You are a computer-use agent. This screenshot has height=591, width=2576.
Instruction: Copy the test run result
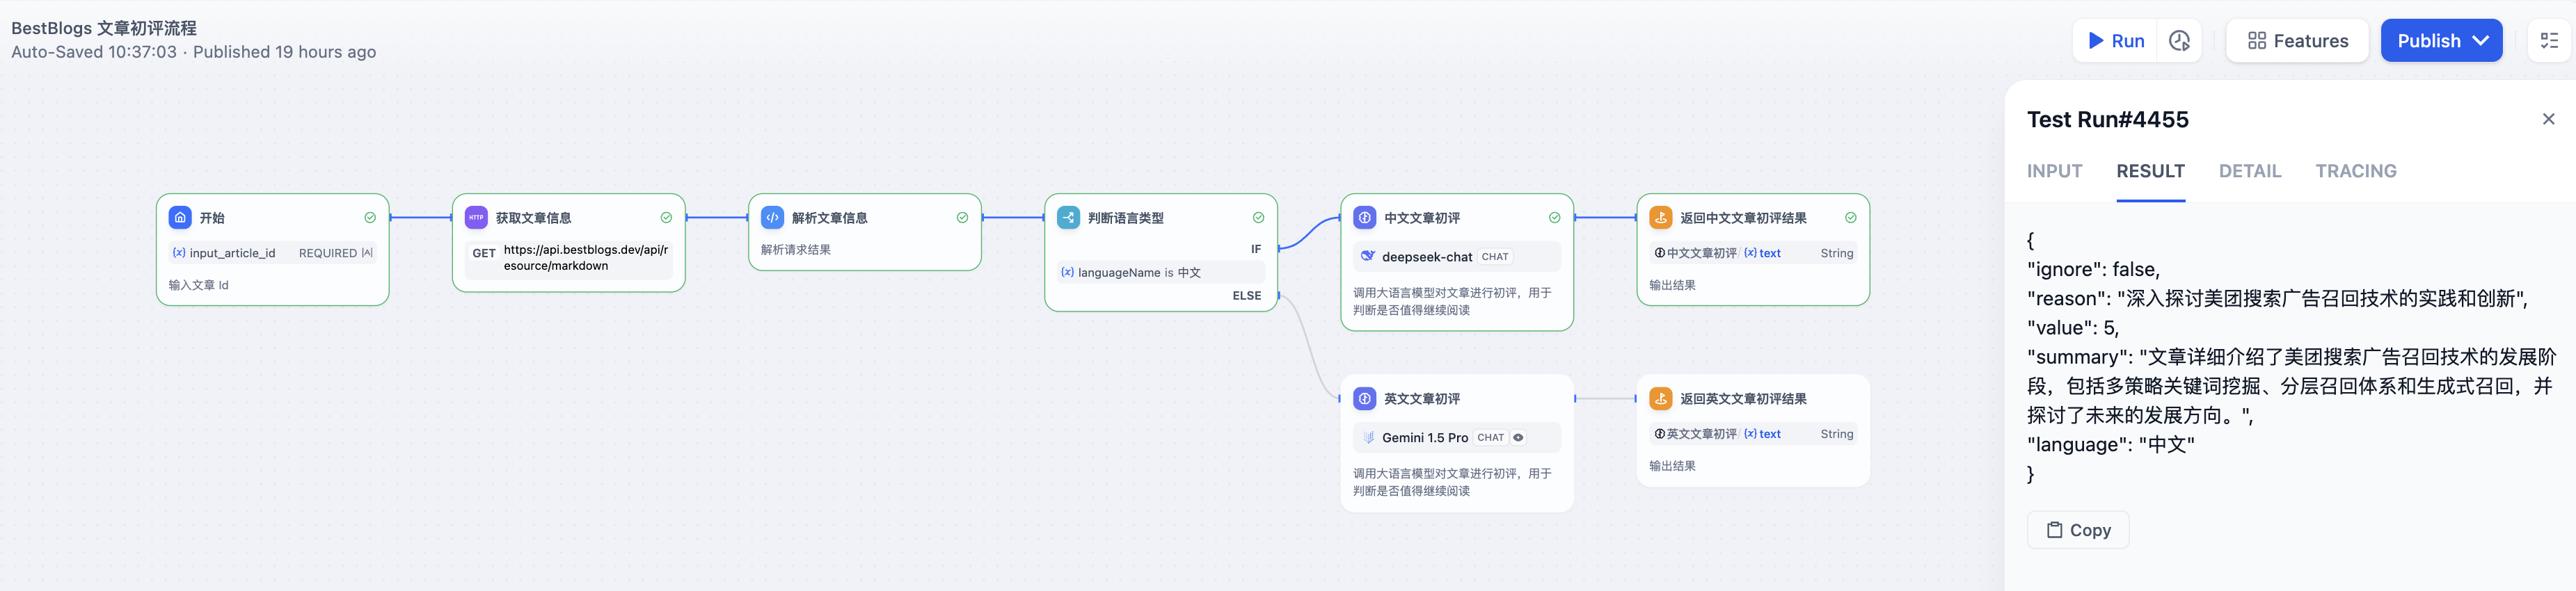[2077, 530]
